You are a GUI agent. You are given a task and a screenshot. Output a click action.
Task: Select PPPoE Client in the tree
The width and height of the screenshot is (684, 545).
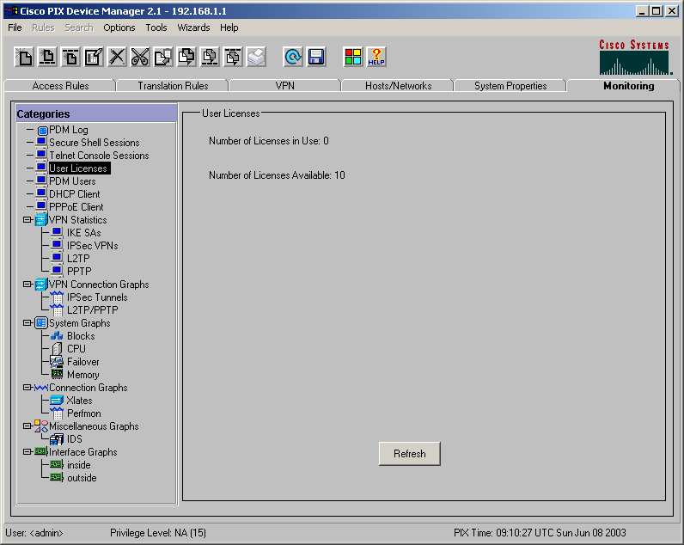click(76, 207)
